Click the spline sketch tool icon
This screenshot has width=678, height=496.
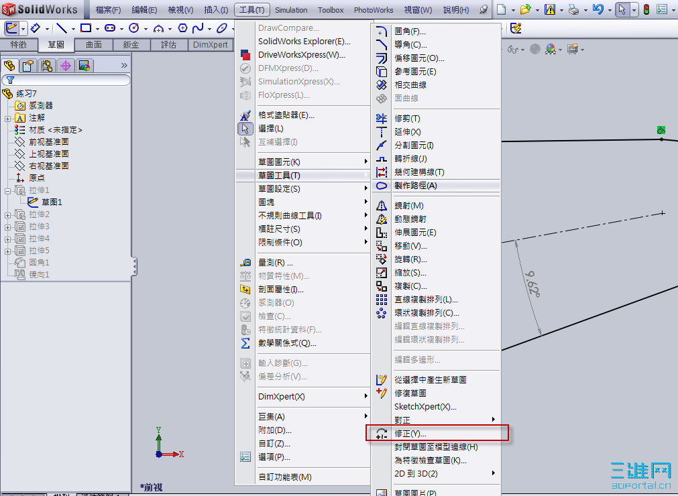[198, 29]
